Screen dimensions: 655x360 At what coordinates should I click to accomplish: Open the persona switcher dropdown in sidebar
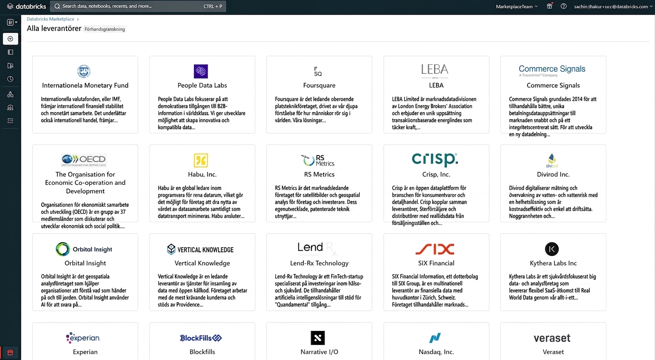click(12, 22)
